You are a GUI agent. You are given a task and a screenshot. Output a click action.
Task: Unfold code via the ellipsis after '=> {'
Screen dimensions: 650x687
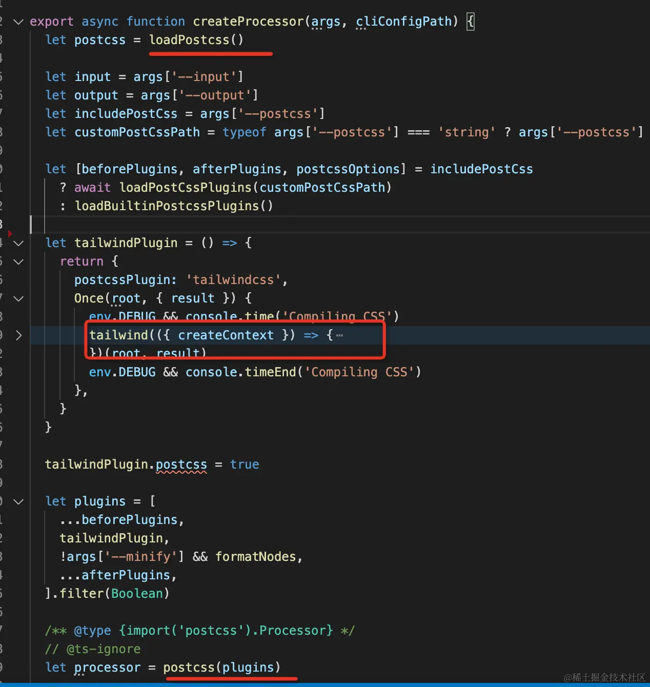click(340, 335)
